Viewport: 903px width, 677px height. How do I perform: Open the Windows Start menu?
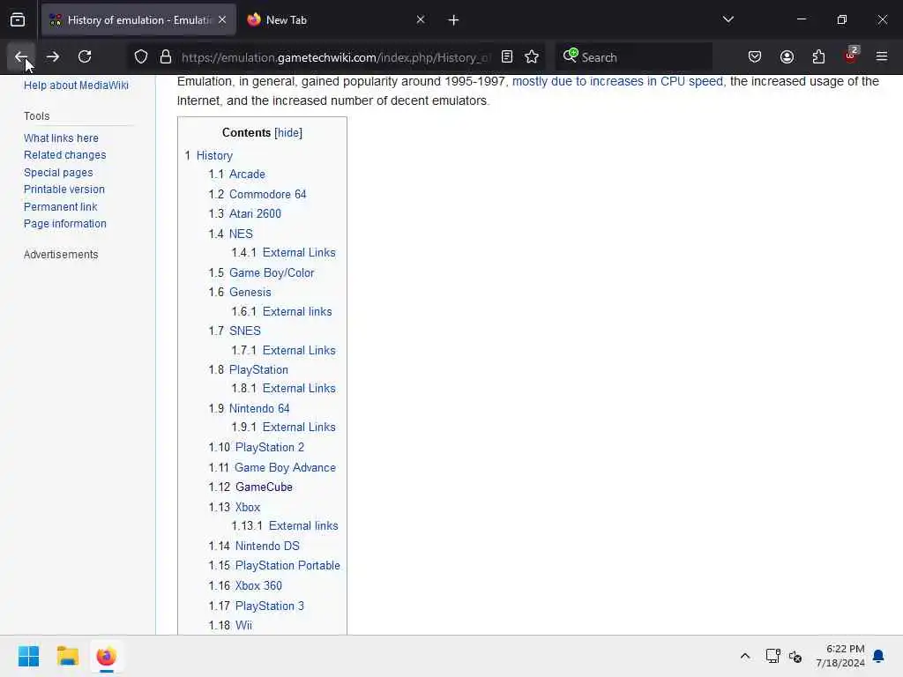tap(28, 656)
